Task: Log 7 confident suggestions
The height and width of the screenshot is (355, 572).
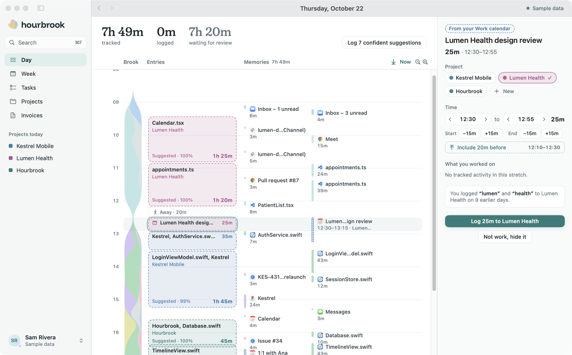Action: coord(384,43)
